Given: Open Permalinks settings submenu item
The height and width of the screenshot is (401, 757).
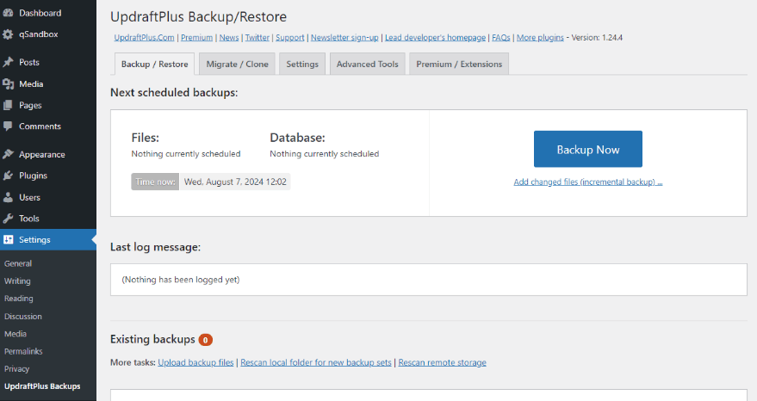Looking at the screenshot, I should (23, 351).
